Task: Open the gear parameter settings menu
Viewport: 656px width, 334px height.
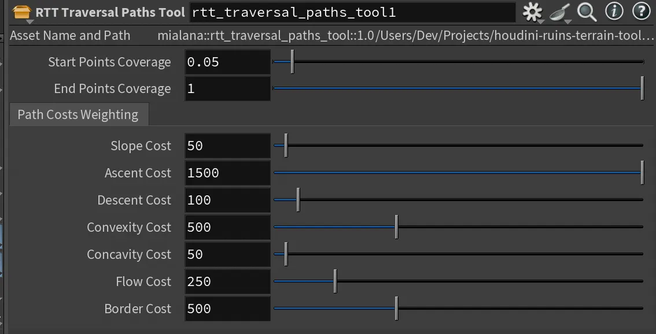Action: (x=532, y=12)
